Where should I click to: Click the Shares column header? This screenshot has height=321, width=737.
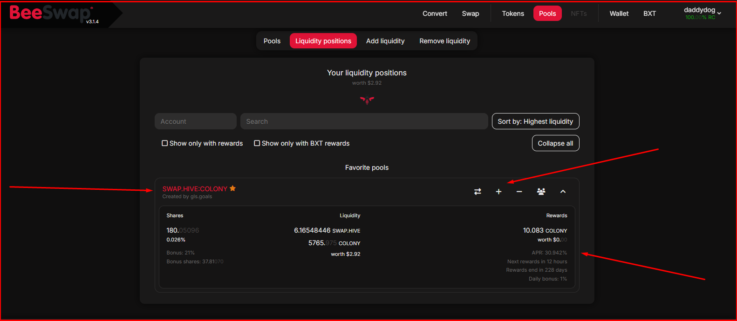pyautogui.click(x=175, y=215)
